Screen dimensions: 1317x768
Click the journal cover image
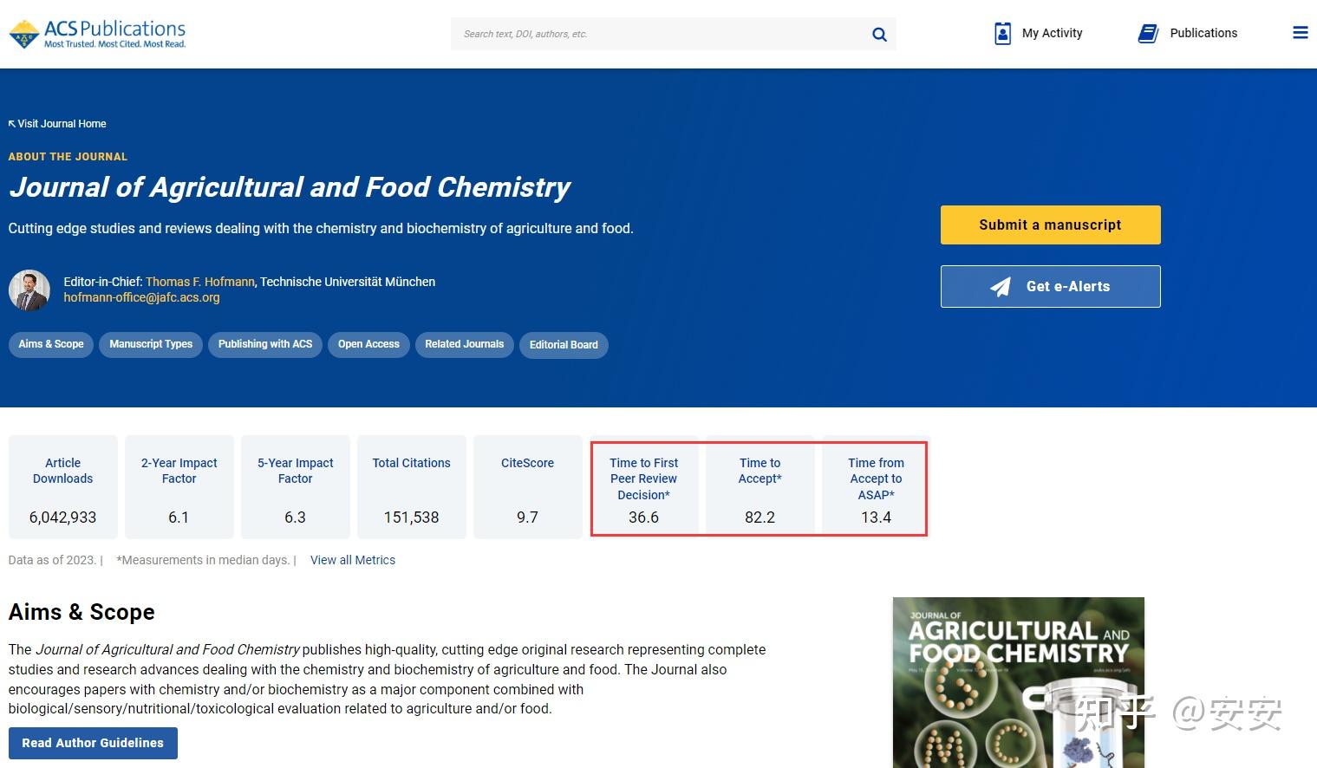1018,682
